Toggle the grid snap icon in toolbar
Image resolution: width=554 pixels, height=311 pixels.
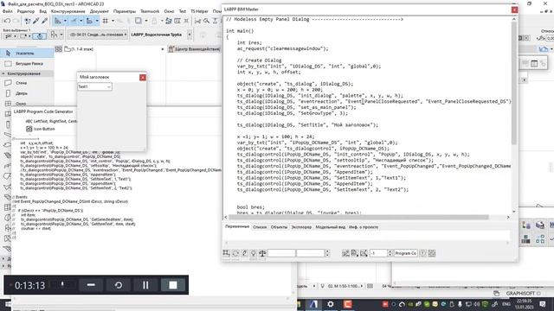[x=106, y=21]
